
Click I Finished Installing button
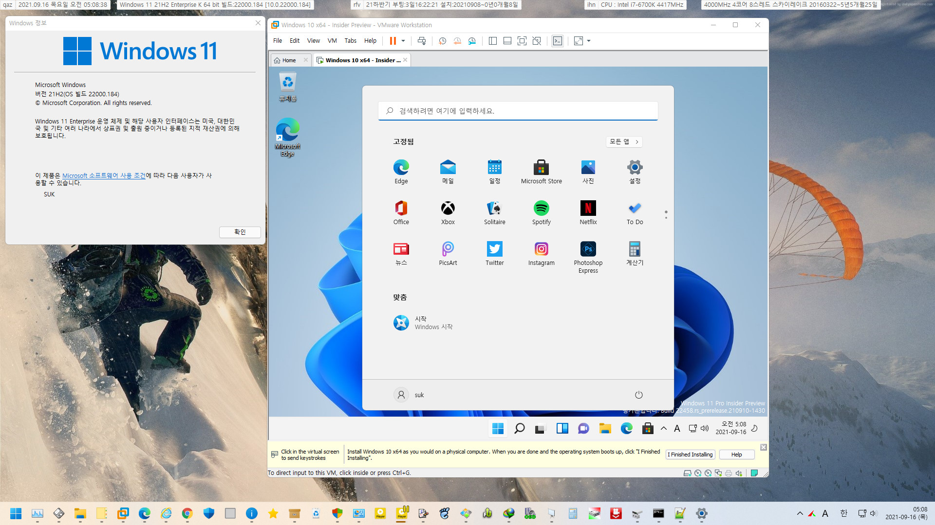click(690, 455)
